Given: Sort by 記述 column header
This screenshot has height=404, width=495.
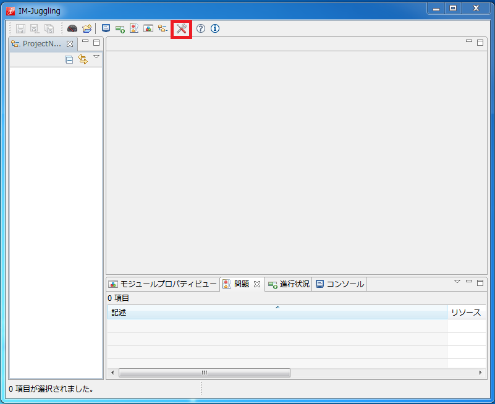Looking at the screenshot, I should pyautogui.click(x=277, y=312).
